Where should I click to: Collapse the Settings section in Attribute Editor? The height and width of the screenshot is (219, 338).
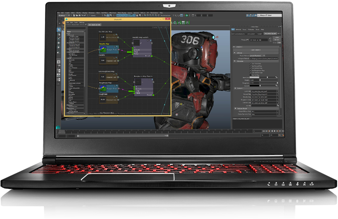point(235,53)
